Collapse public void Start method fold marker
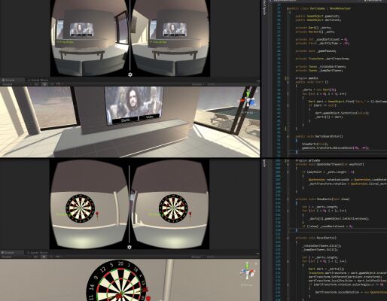Screen dimensions: 387x301 point(288,82)
